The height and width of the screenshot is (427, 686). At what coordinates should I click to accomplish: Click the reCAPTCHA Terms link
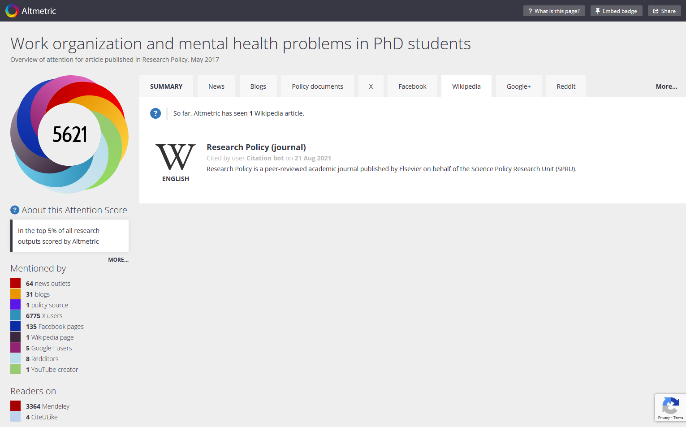point(678,418)
